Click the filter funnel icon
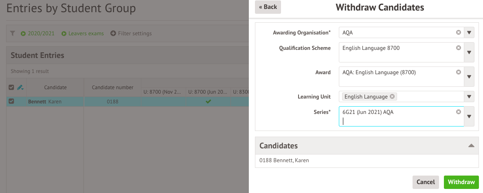This screenshot has height=193, width=483. pyautogui.click(x=13, y=33)
